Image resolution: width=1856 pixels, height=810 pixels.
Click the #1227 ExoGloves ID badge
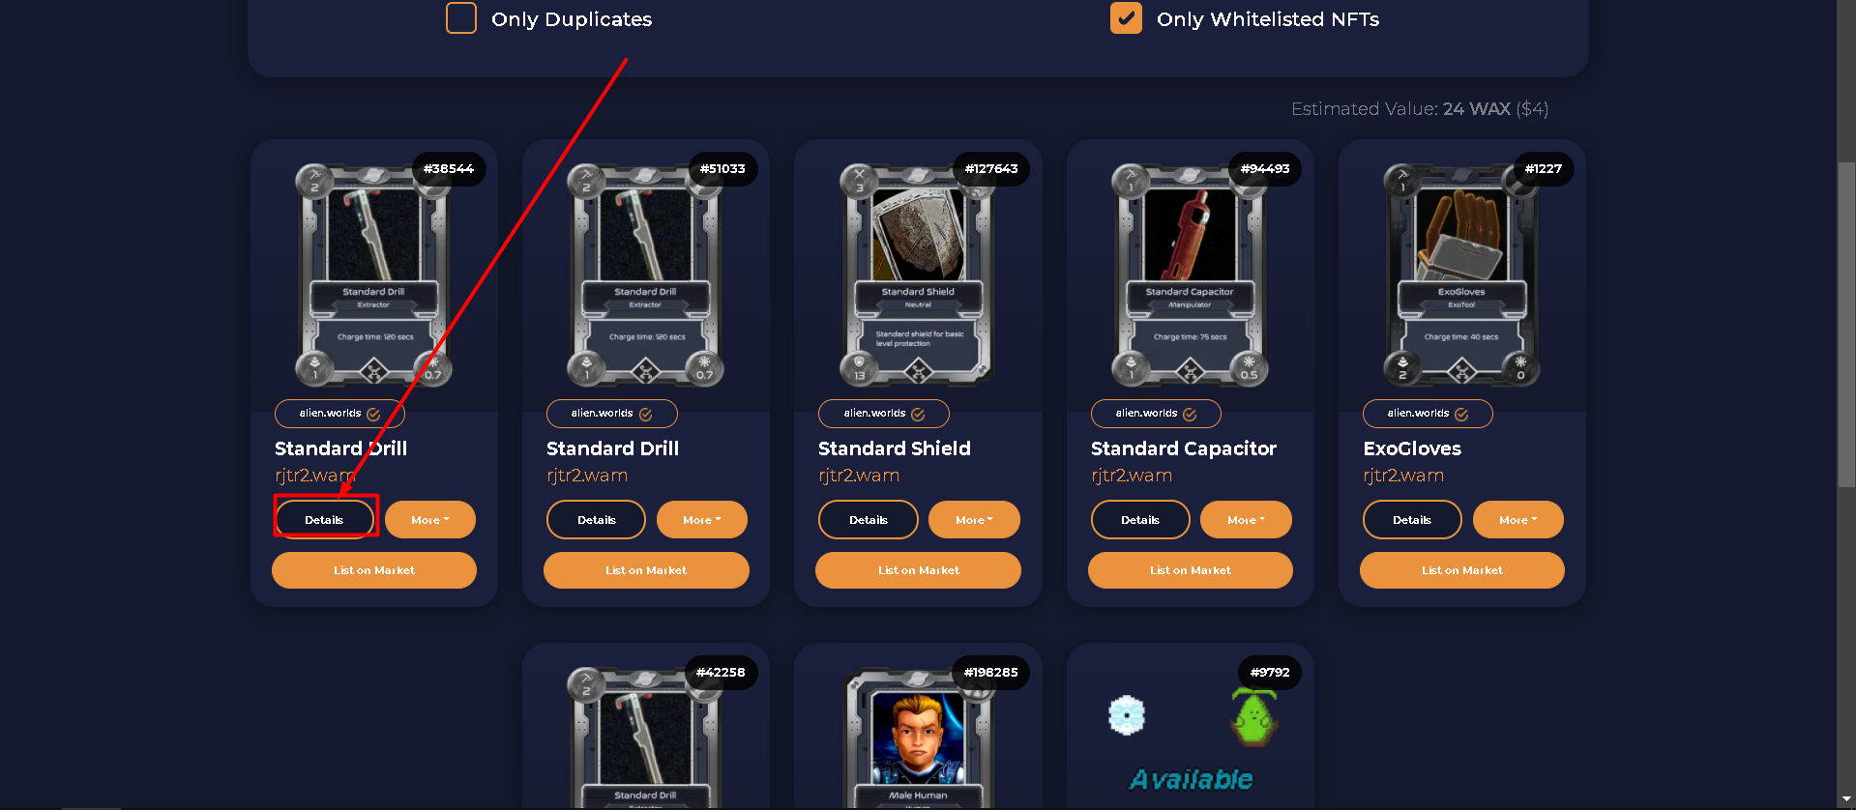(1544, 168)
